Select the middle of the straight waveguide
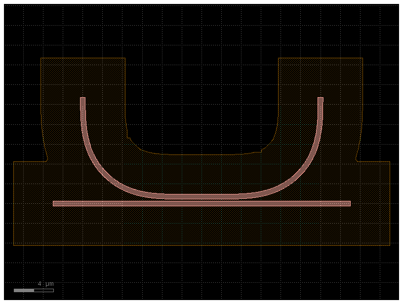Viewport: 403px width, 304px height. 201,203
